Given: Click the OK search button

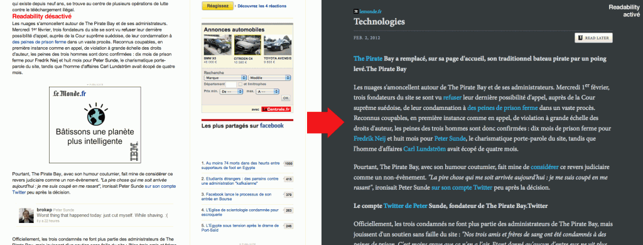Looking at the screenshot, I should [x=286, y=97].
